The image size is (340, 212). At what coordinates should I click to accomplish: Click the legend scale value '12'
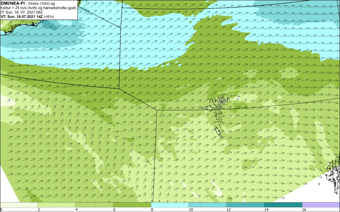coord(228,210)
